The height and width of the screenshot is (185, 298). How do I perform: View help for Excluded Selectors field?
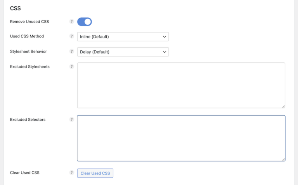pos(71,120)
